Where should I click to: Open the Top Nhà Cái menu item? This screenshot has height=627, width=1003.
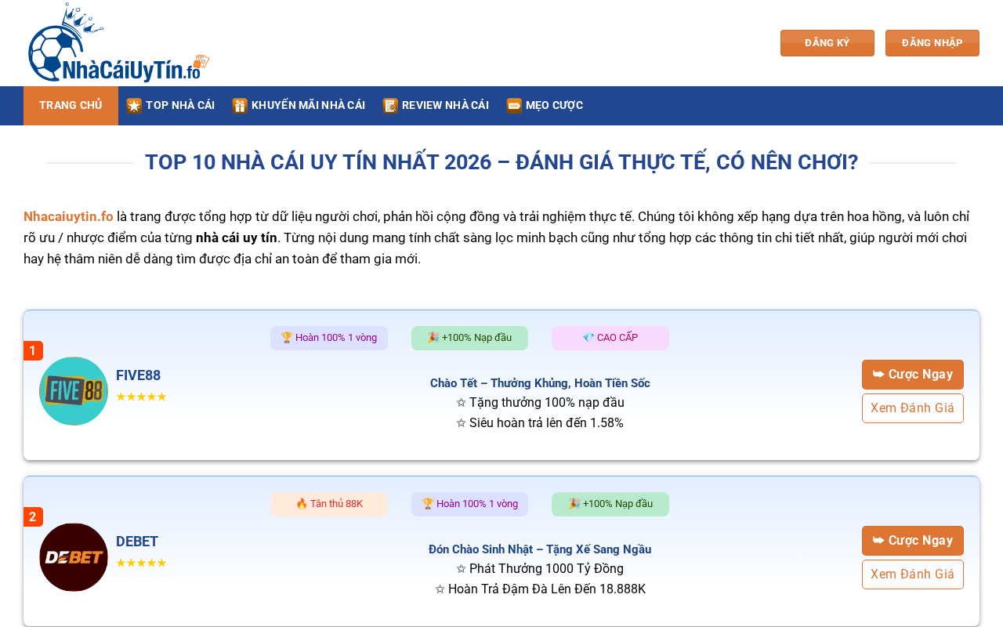coord(171,106)
